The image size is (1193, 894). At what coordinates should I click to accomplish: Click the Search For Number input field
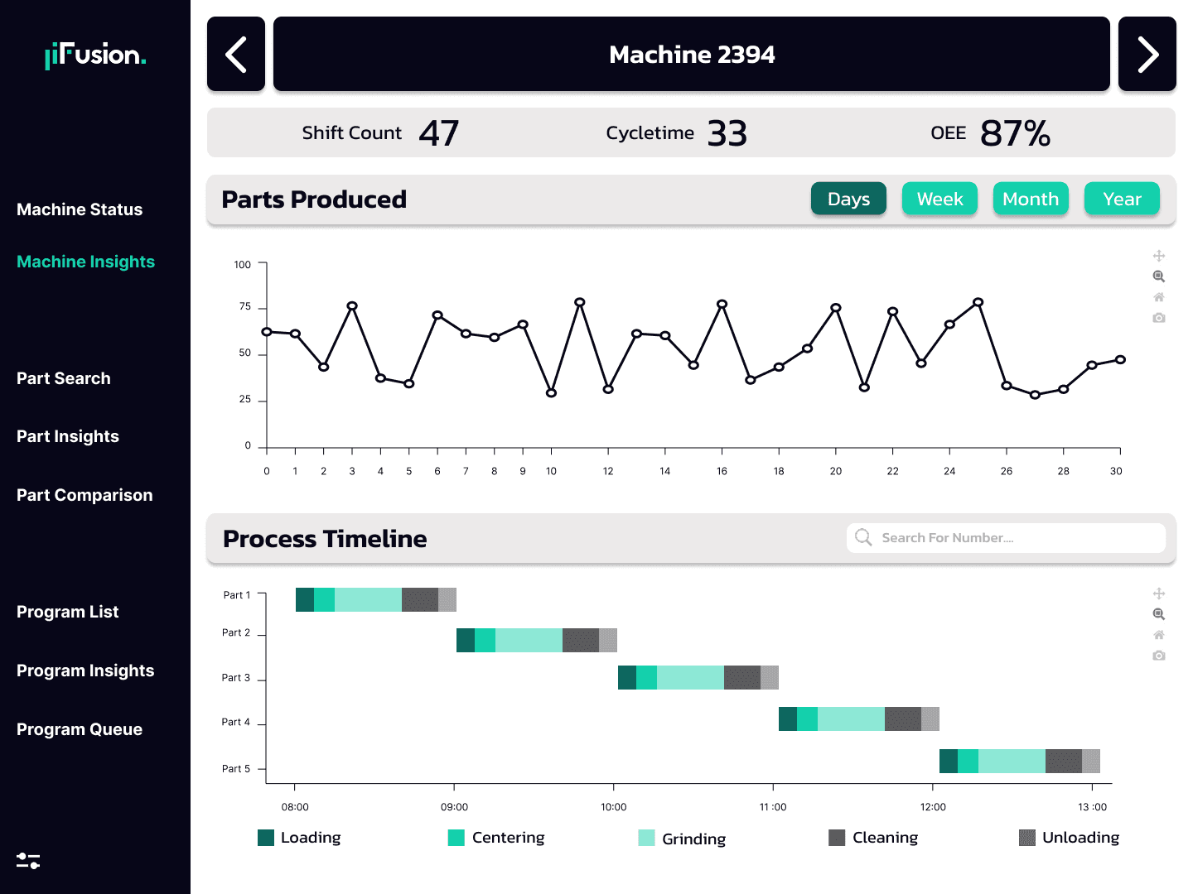[1006, 538]
